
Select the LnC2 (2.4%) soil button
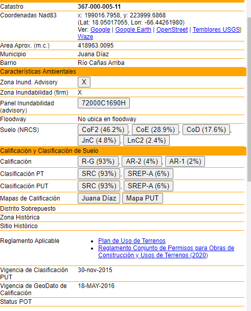146,141
